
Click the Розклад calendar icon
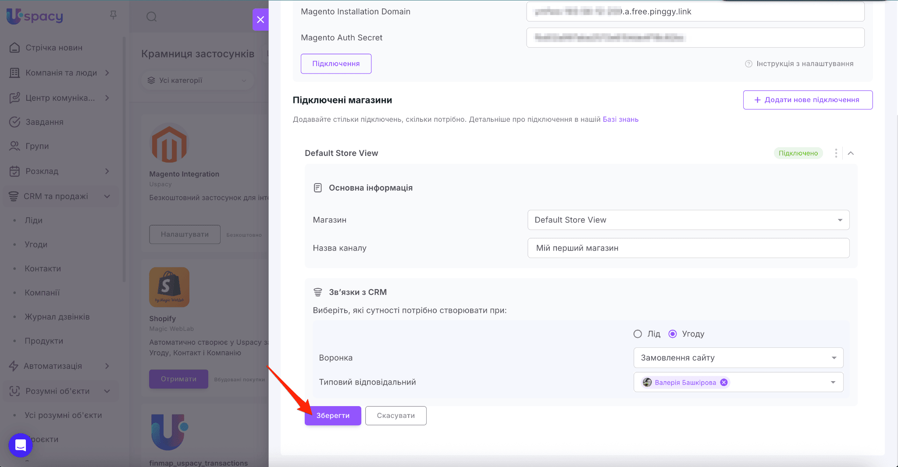14,171
